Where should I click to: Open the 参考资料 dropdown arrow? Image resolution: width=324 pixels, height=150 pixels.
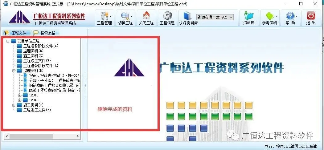point(277,16)
